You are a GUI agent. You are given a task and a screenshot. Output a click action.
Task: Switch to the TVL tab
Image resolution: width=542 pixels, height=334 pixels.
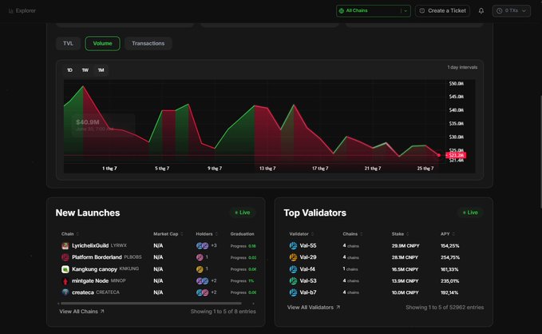pyautogui.click(x=68, y=43)
